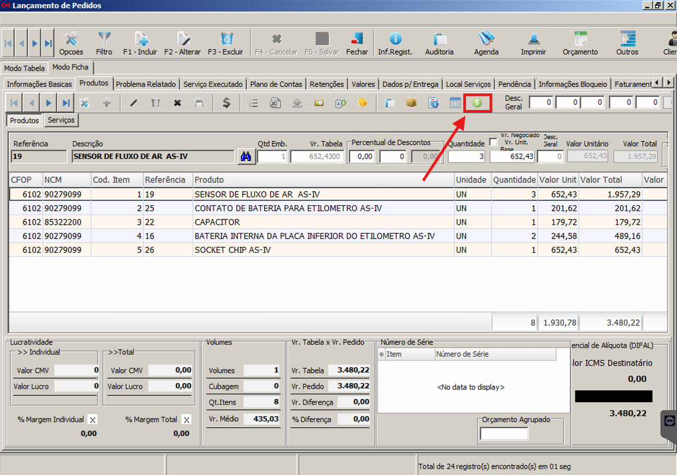Click the Filtro funnel icon
This screenshot has width=677, height=475.
[x=104, y=43]
